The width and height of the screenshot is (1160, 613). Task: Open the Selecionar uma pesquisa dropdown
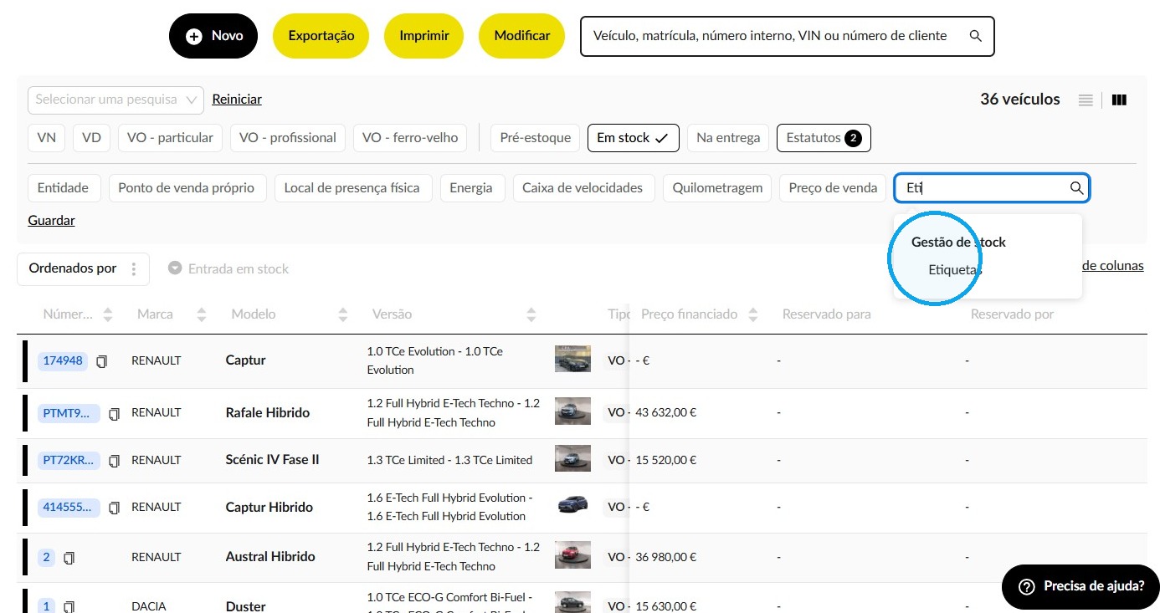pos(116,100)
